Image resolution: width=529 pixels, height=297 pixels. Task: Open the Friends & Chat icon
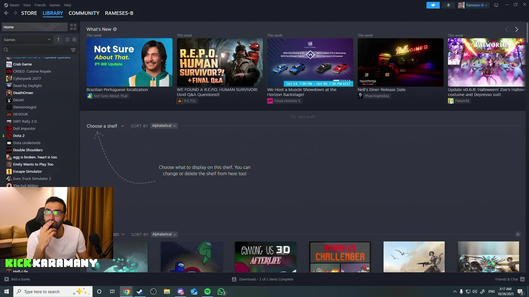tap(522, 279)
